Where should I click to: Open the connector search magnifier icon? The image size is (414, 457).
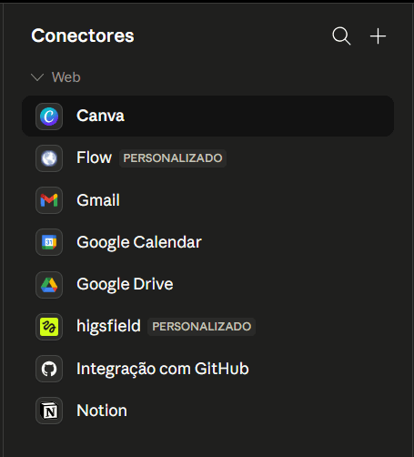tap(341, 36)
